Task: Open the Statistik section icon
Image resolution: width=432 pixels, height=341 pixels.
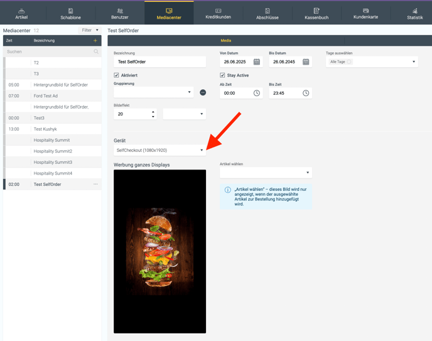Action: 414,11
